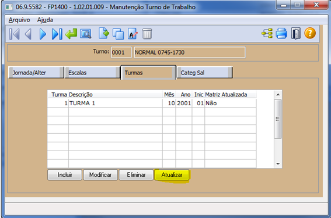
Task: Open the Arquivo menu
Action: [x=19, y=20]
